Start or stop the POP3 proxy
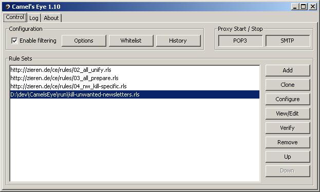Viewport: 320px width, 192px height. point(240,41)
